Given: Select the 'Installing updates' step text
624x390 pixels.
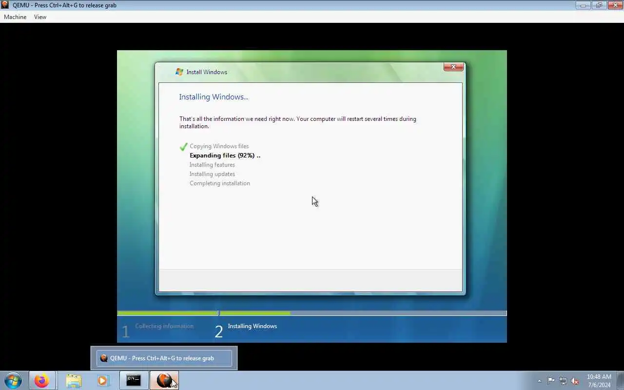Looking at the screenshot, I should point(212,174).
